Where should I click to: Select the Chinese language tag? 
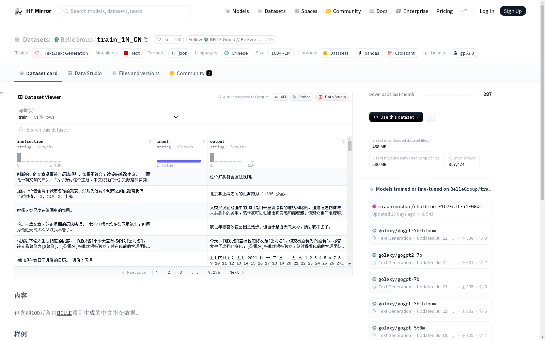click(x=236, y=53)
